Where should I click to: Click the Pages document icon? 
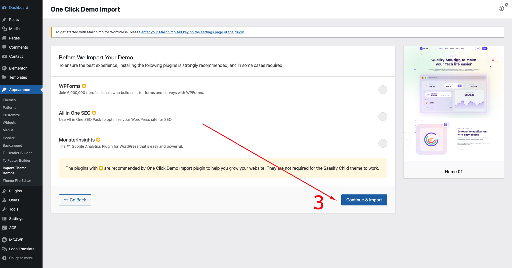click(4, 38)
